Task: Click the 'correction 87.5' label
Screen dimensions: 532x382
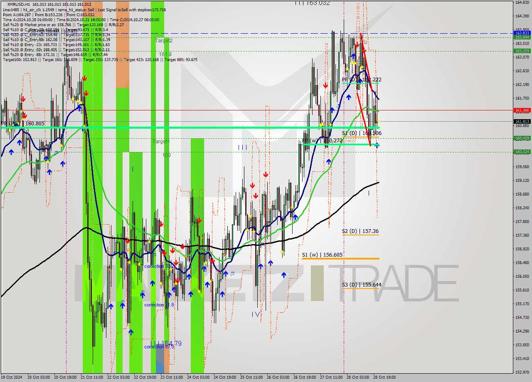Action: 159,347
